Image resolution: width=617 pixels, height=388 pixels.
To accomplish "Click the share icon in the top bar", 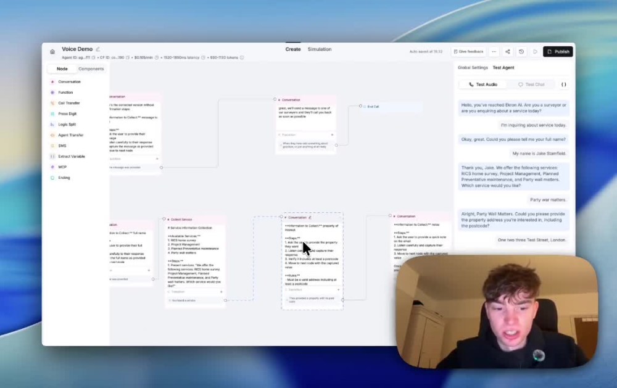I will coord(508,52).
